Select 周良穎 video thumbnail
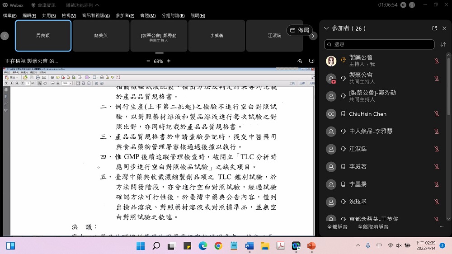Viewport: 452px width, 254px height. point(43,36)
